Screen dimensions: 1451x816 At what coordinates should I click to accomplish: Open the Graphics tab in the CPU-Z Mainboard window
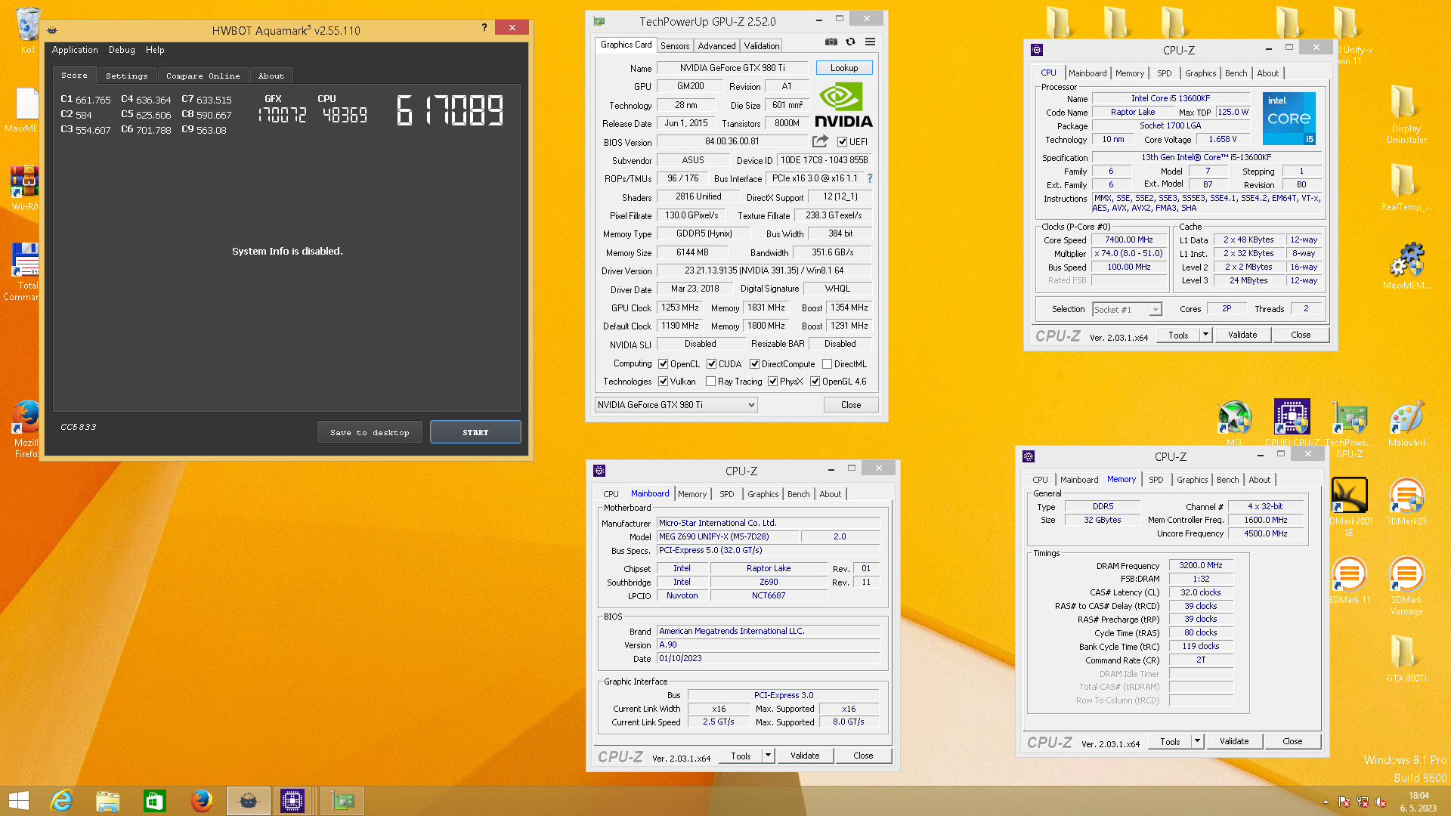[763, 494]
